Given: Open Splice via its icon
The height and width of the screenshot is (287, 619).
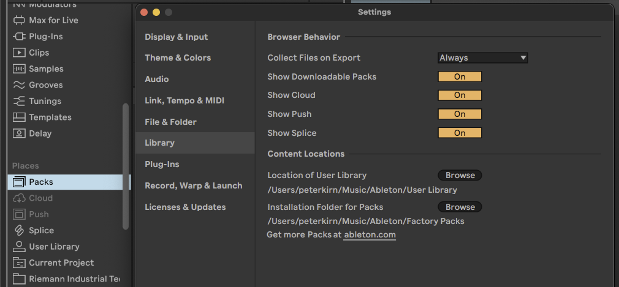Looking at the screenshot, I should [x=19, y=231].
